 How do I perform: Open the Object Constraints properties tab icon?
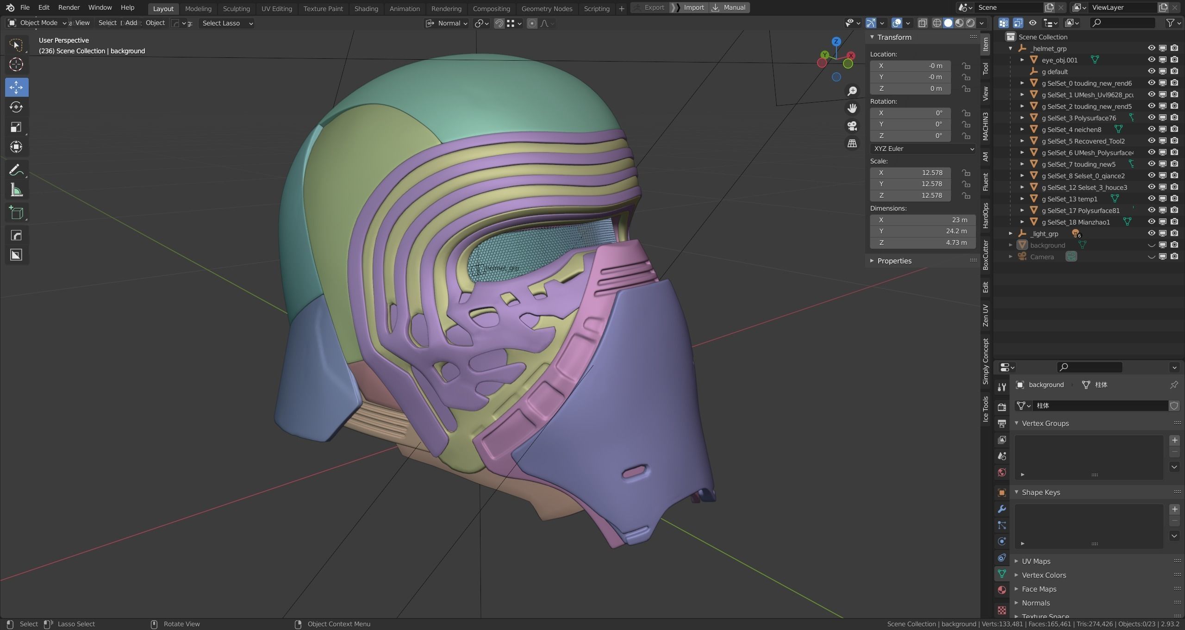pyautogui.click(x=1002, y=557)
